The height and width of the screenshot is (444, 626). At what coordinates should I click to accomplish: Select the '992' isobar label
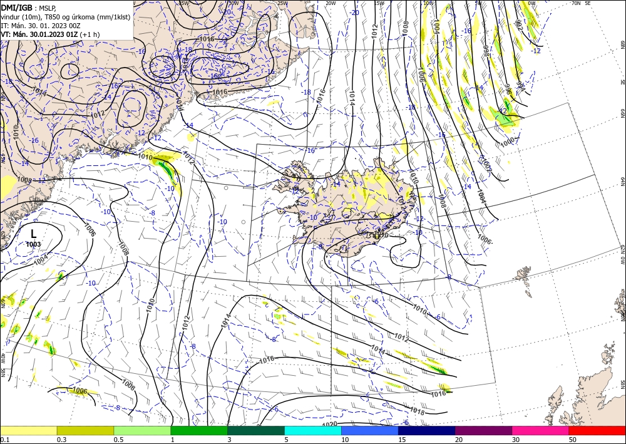pos(518,25)
